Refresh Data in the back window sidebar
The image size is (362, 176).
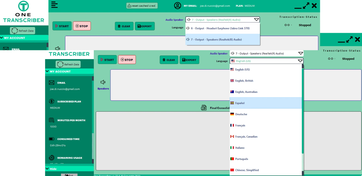point(23,31)
